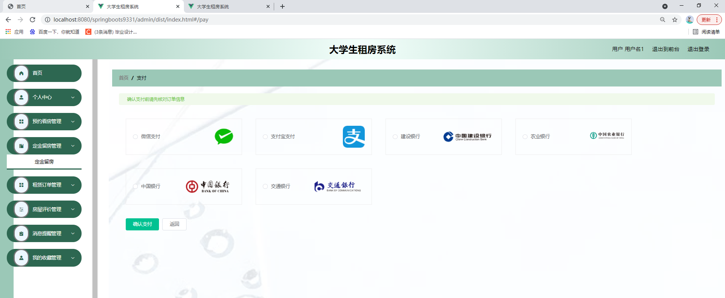Click the 用户 用户名1 label

[628, 49]
